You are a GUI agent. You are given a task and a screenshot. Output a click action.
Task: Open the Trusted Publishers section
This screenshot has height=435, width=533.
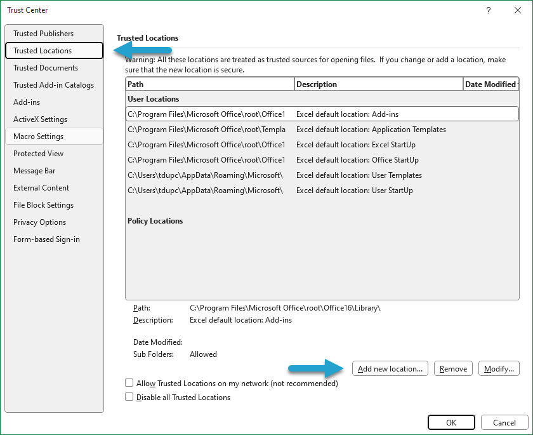(54, 33)
